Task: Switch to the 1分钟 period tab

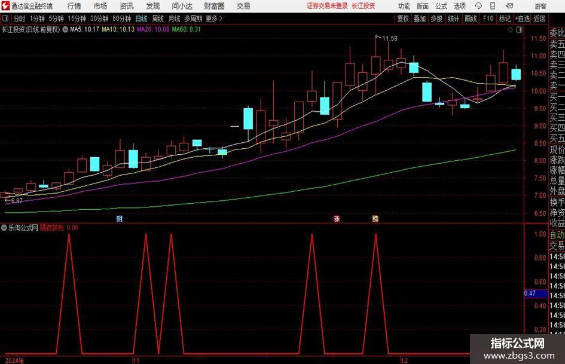Action: (37, 19)
